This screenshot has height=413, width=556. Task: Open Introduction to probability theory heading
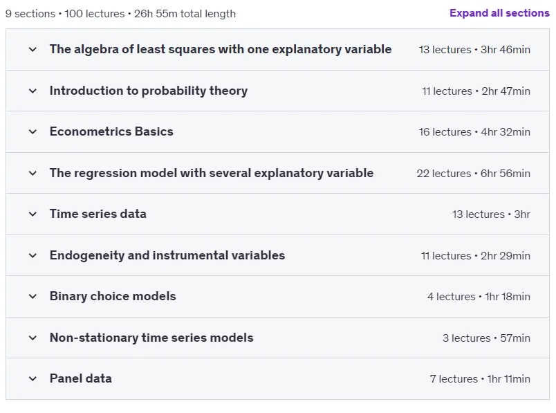click(149, 91)
